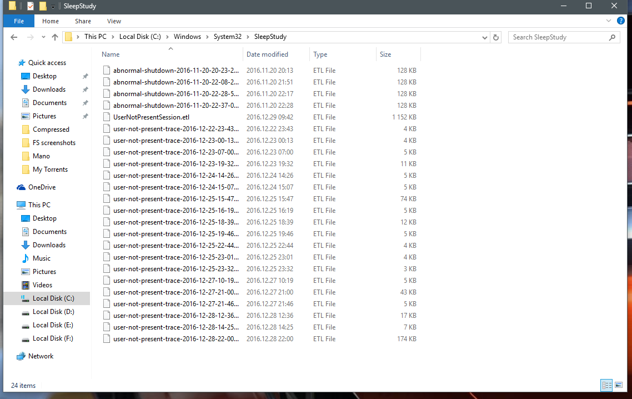Select Local Disk (D:) in navigation pane
Screen dimensions: 632x399
(x=53, y=311)
